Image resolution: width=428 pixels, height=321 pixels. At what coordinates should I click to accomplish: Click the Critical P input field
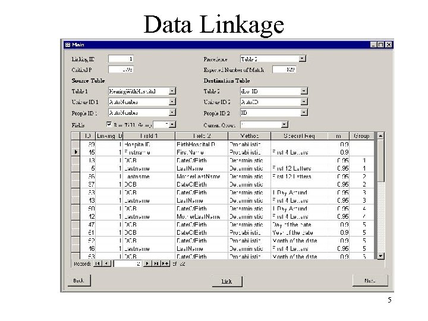121,70
